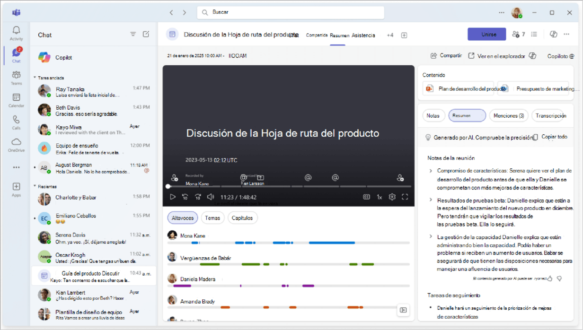
Task: Click Copiar todo to copy summary
Action: 550,137
